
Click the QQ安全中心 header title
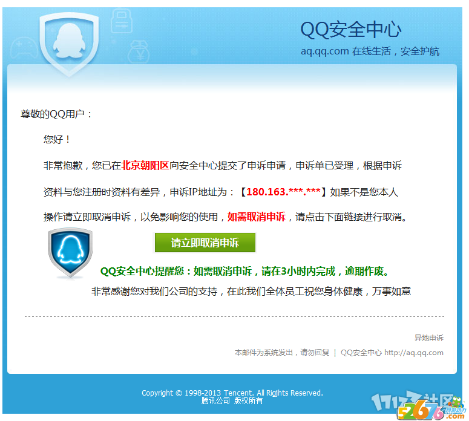[x=350, y=29]
